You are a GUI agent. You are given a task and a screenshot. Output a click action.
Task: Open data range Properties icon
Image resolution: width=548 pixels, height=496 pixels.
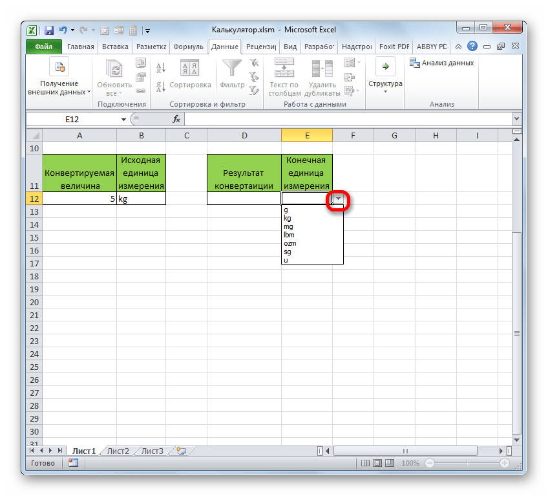[x=141, y=77]
